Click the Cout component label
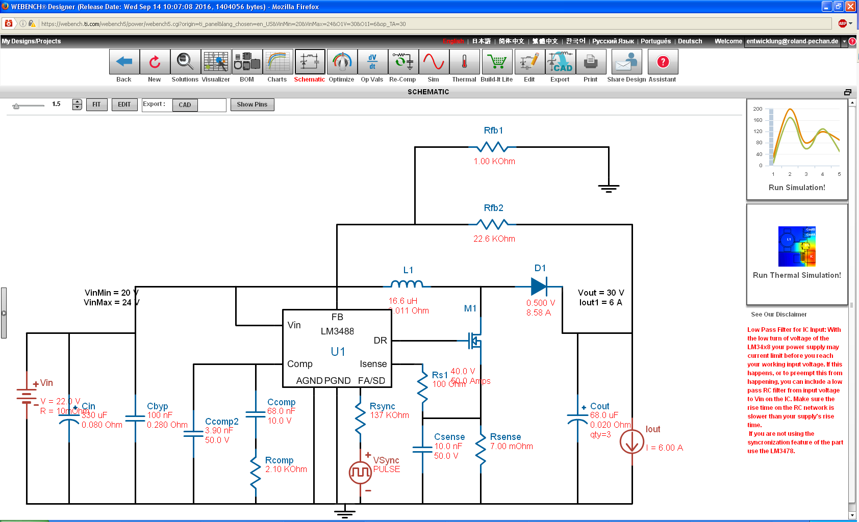The image size is (859, 522). (600, 406)
